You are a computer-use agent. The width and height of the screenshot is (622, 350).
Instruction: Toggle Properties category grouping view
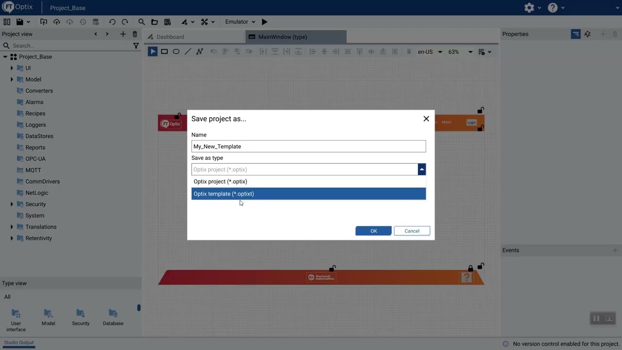pyautogui.click(x=576, y=34)
